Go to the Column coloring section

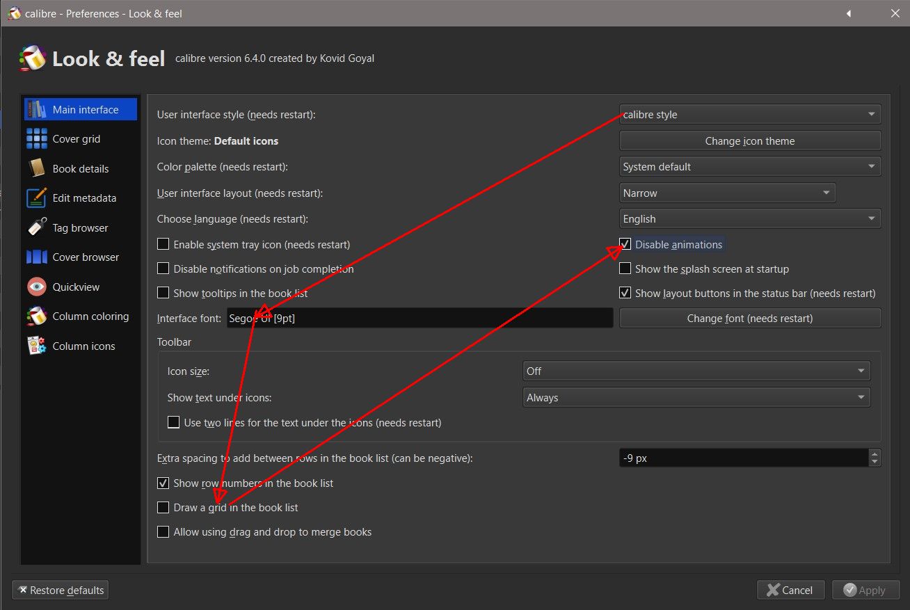coord(81,316)
